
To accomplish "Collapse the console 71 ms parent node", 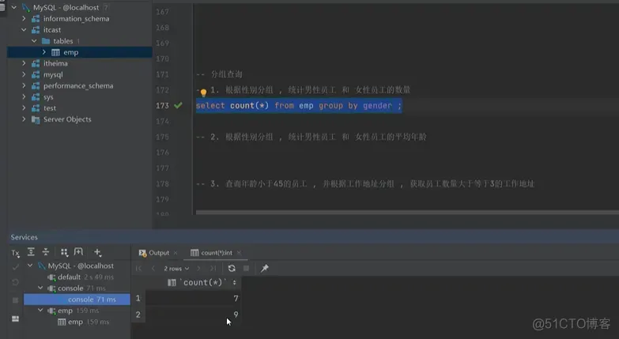I will point(40,288).
